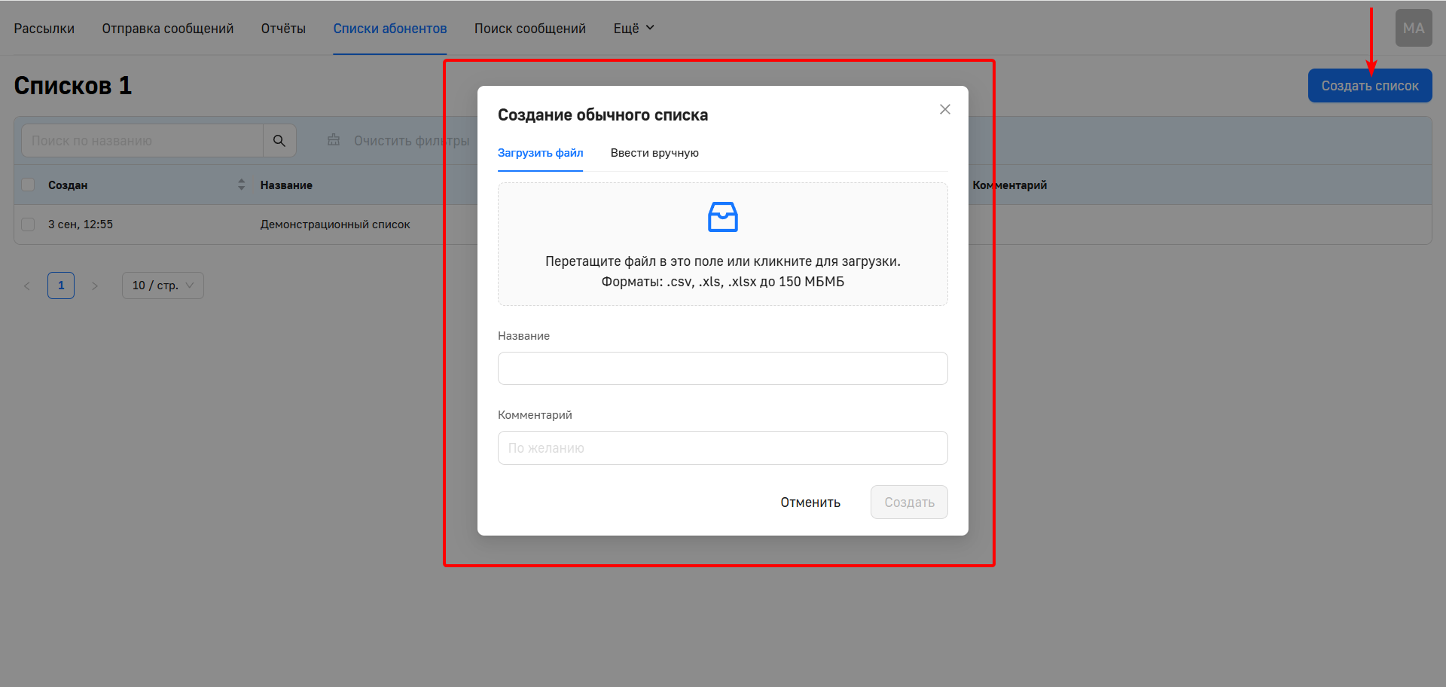The image size is (1446, 687).
Task: Click the calendar icon next to Очистить фильтры
Action: coord(333,140)
